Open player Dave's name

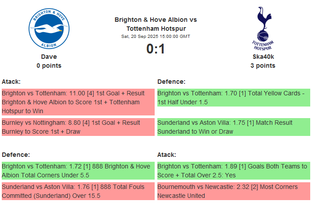[x=49, y=57]
